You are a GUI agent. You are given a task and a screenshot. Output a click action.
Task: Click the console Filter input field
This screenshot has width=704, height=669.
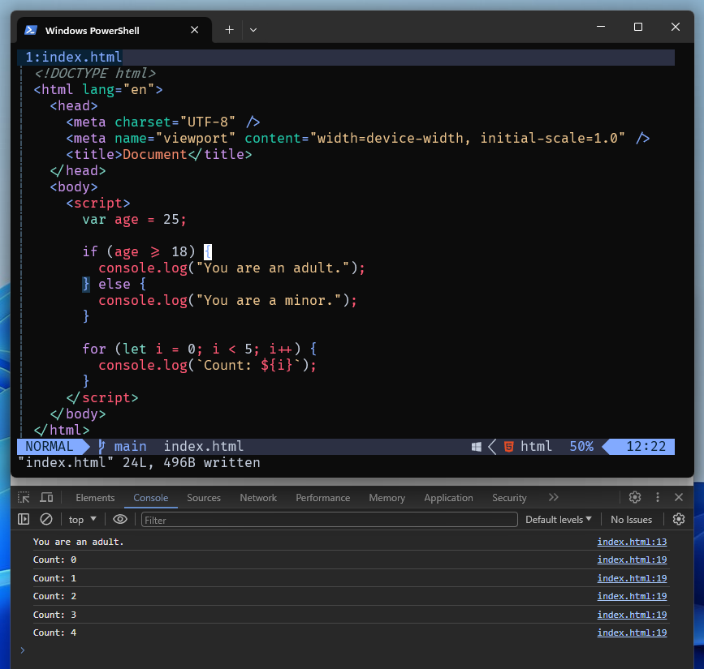click(x=329, y=520)
